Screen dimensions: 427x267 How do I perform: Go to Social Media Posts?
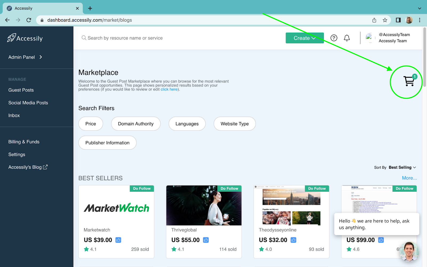[x=28, y=103]
